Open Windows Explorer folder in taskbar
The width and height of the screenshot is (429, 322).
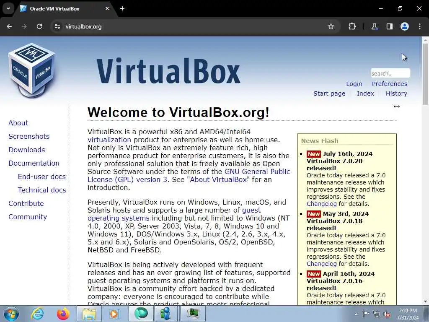[x=89, y=314]
